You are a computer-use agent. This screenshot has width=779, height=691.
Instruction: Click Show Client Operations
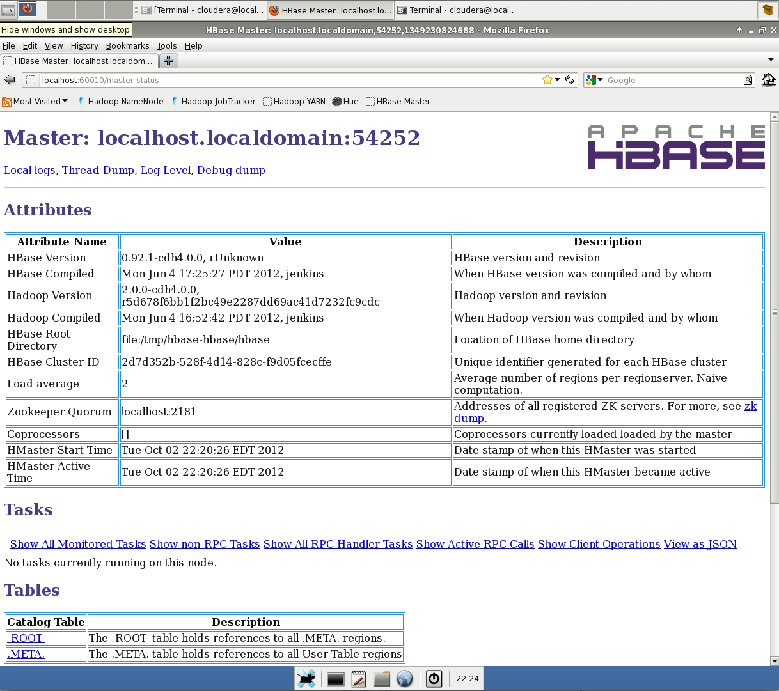[599, 544]
